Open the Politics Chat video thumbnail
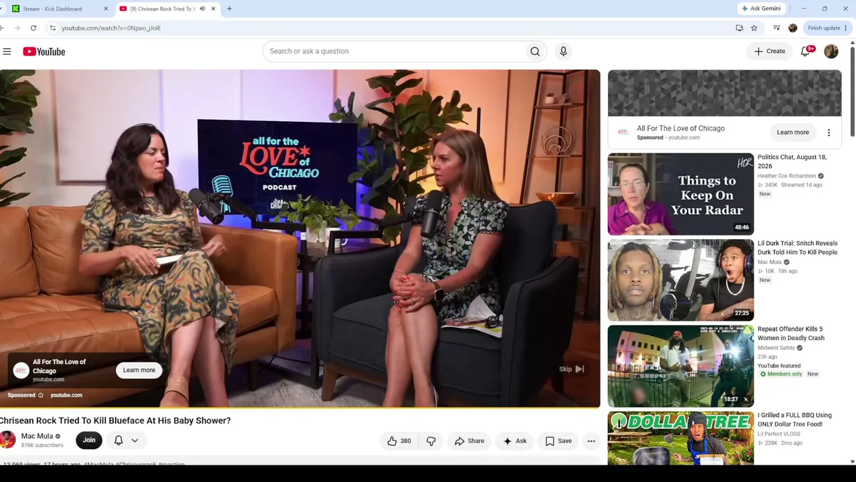This screenshot has width=856, height=482. click(x=681, y=194)
